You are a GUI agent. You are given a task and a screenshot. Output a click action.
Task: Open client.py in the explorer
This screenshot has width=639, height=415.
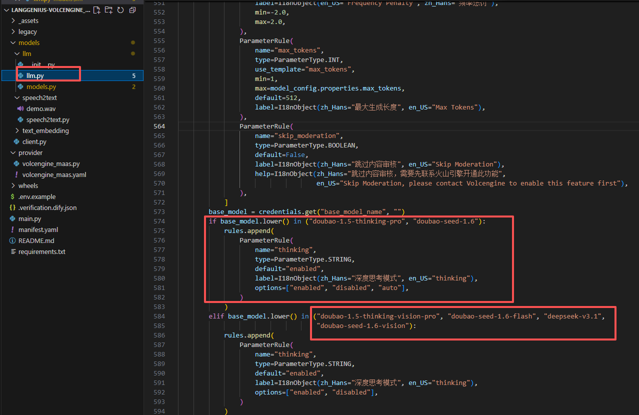click(34, 141)
